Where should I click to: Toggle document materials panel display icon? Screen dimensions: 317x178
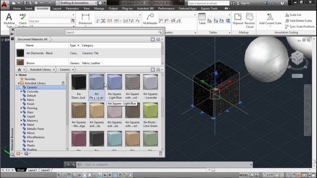[153, 40]
